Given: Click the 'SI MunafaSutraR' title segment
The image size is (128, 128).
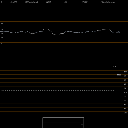Looking at the screenshot, I should point(31,2).
